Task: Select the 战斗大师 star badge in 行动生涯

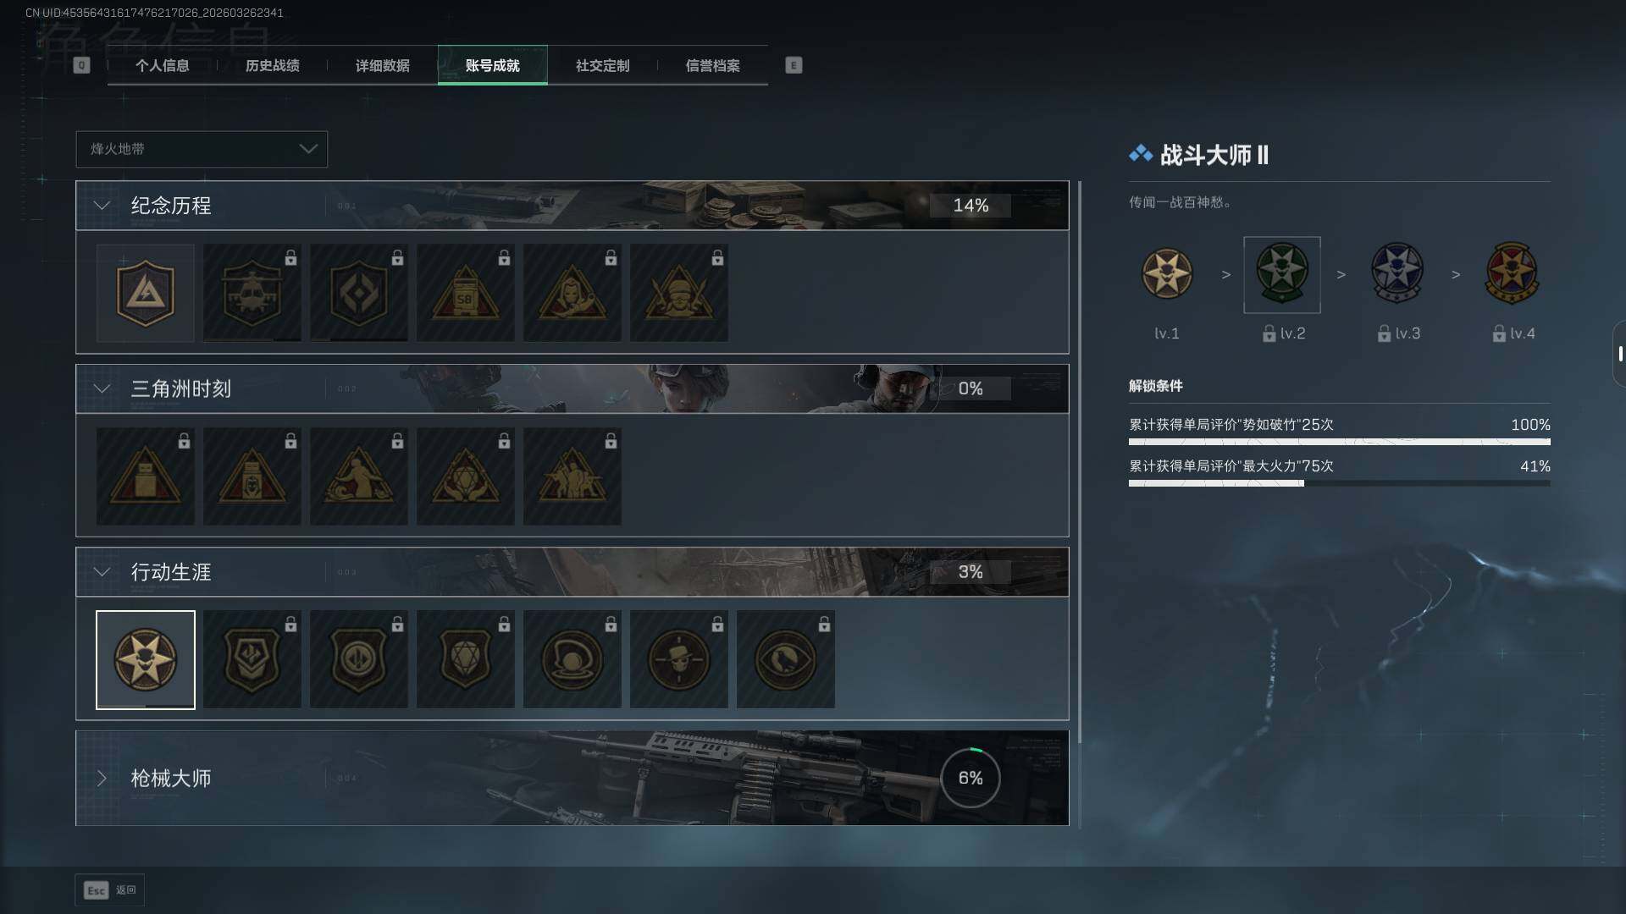Action: (145, 659)
